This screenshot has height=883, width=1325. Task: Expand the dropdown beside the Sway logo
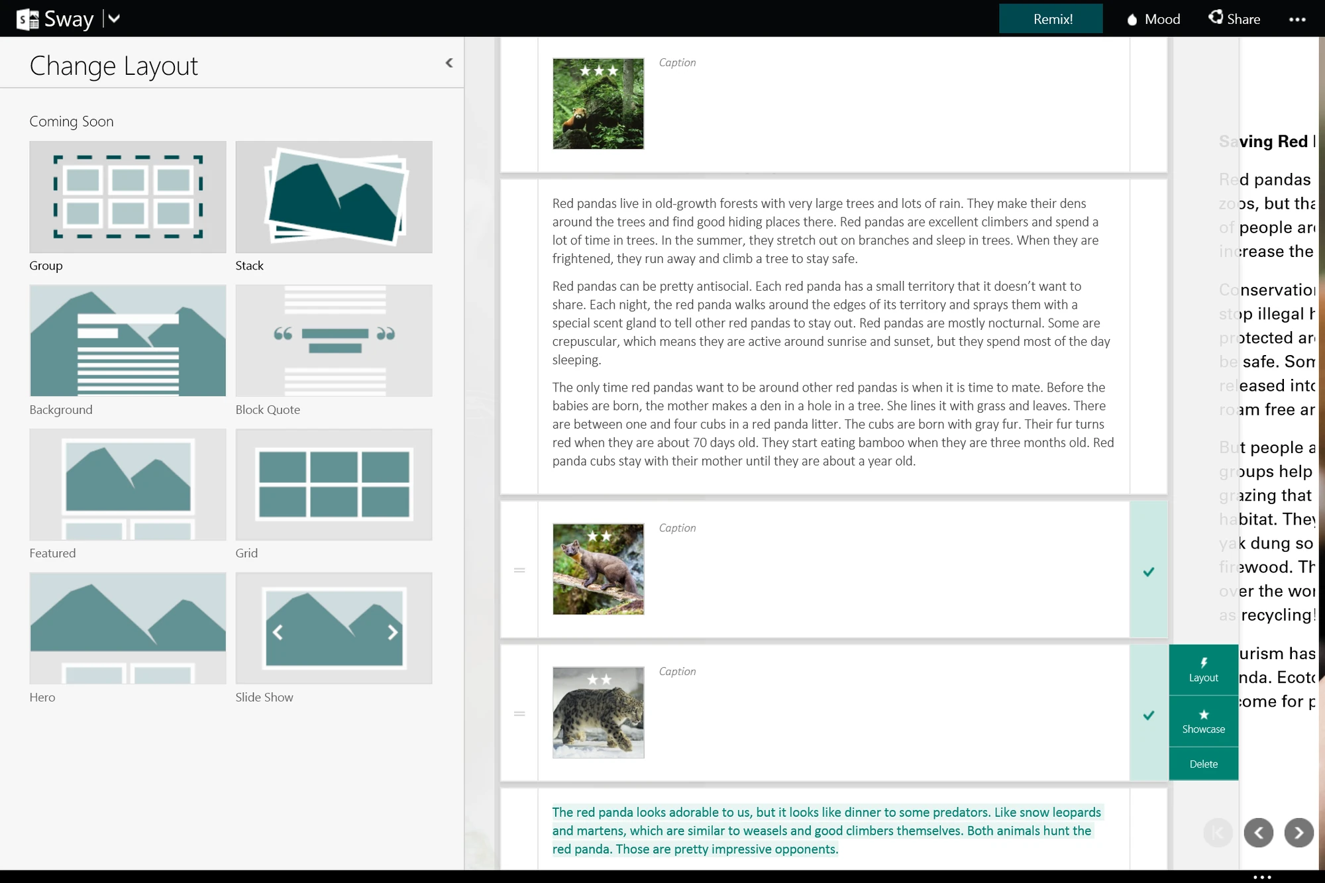click(x=113, y=19)
